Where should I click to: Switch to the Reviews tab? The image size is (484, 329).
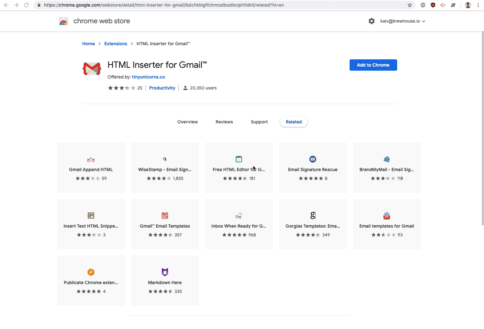click(x=224, y=122)
